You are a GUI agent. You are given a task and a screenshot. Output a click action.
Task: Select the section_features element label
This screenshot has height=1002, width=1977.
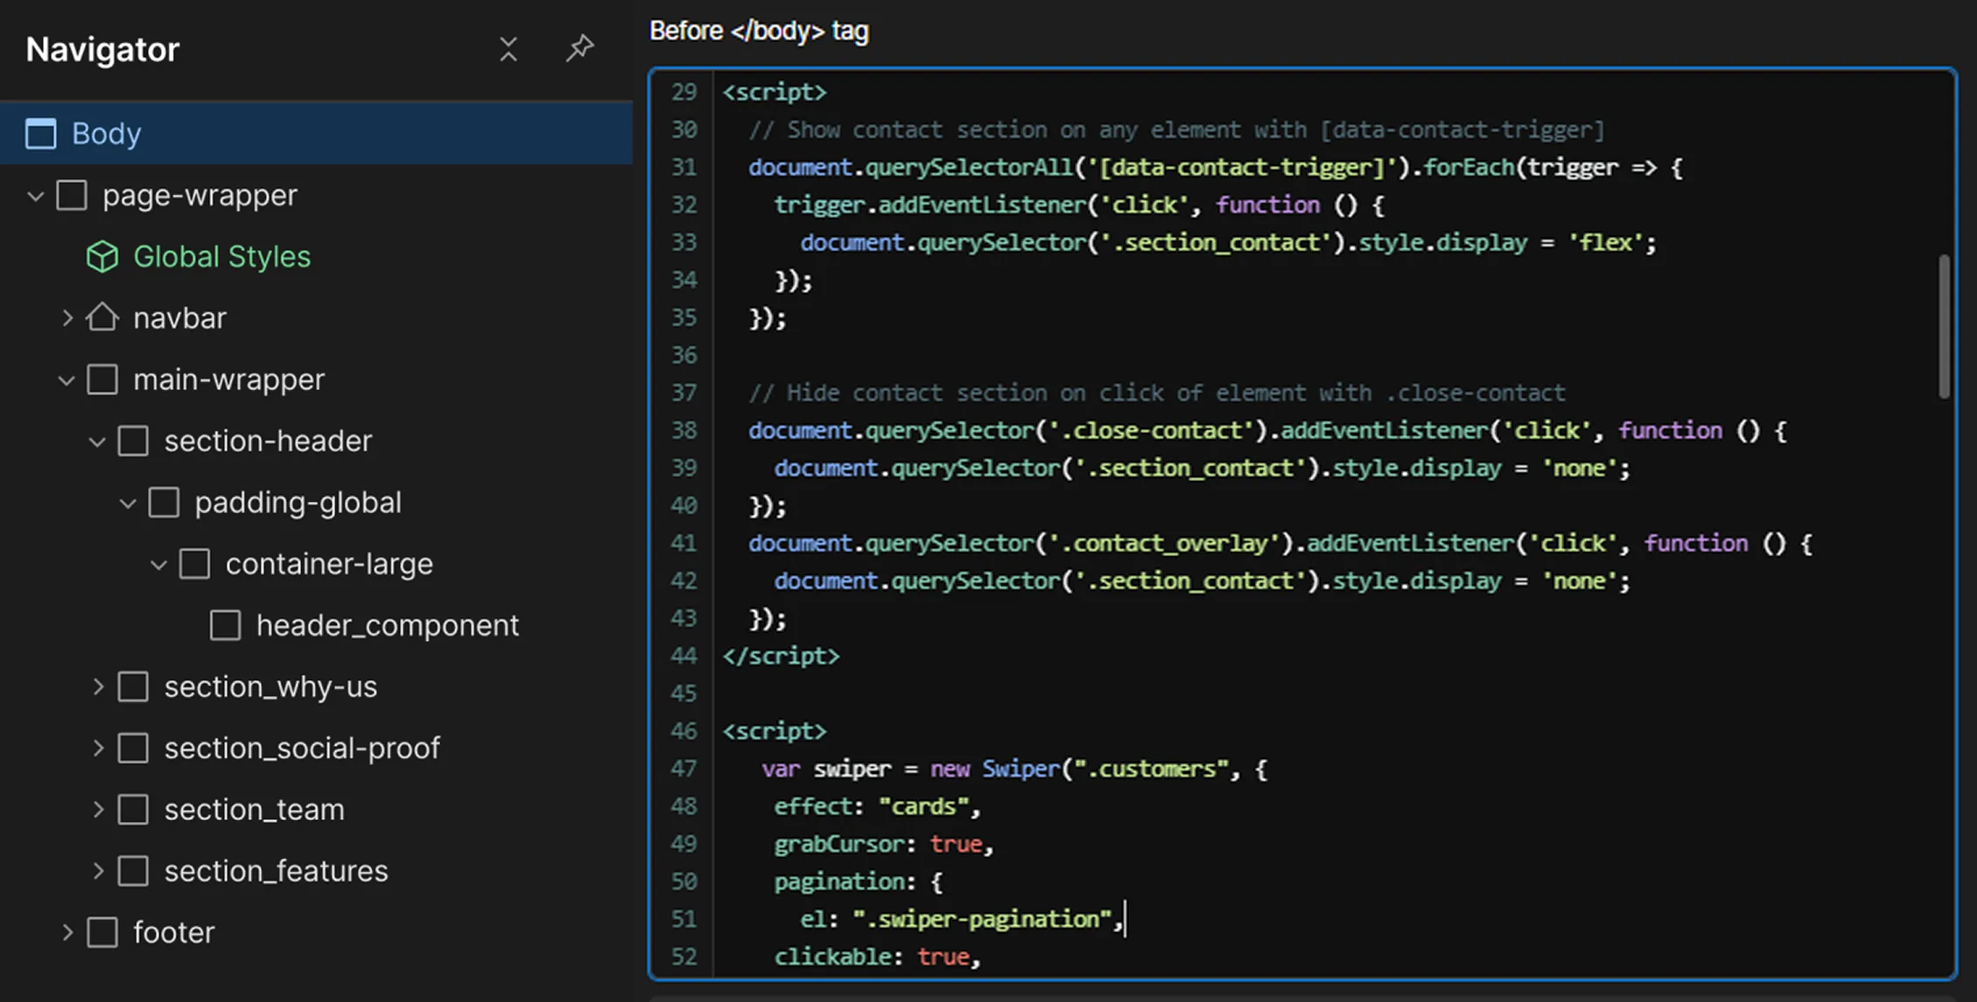point(276,872)
